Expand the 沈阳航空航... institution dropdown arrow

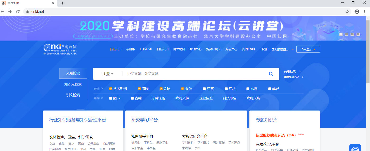click(x=293, y=49)
